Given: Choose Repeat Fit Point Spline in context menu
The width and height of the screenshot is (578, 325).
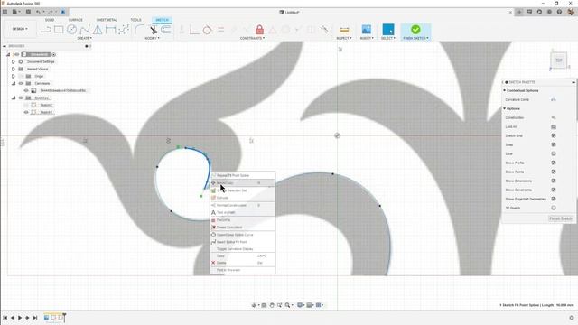Looking at the screenshot, I should click(243, 175).
